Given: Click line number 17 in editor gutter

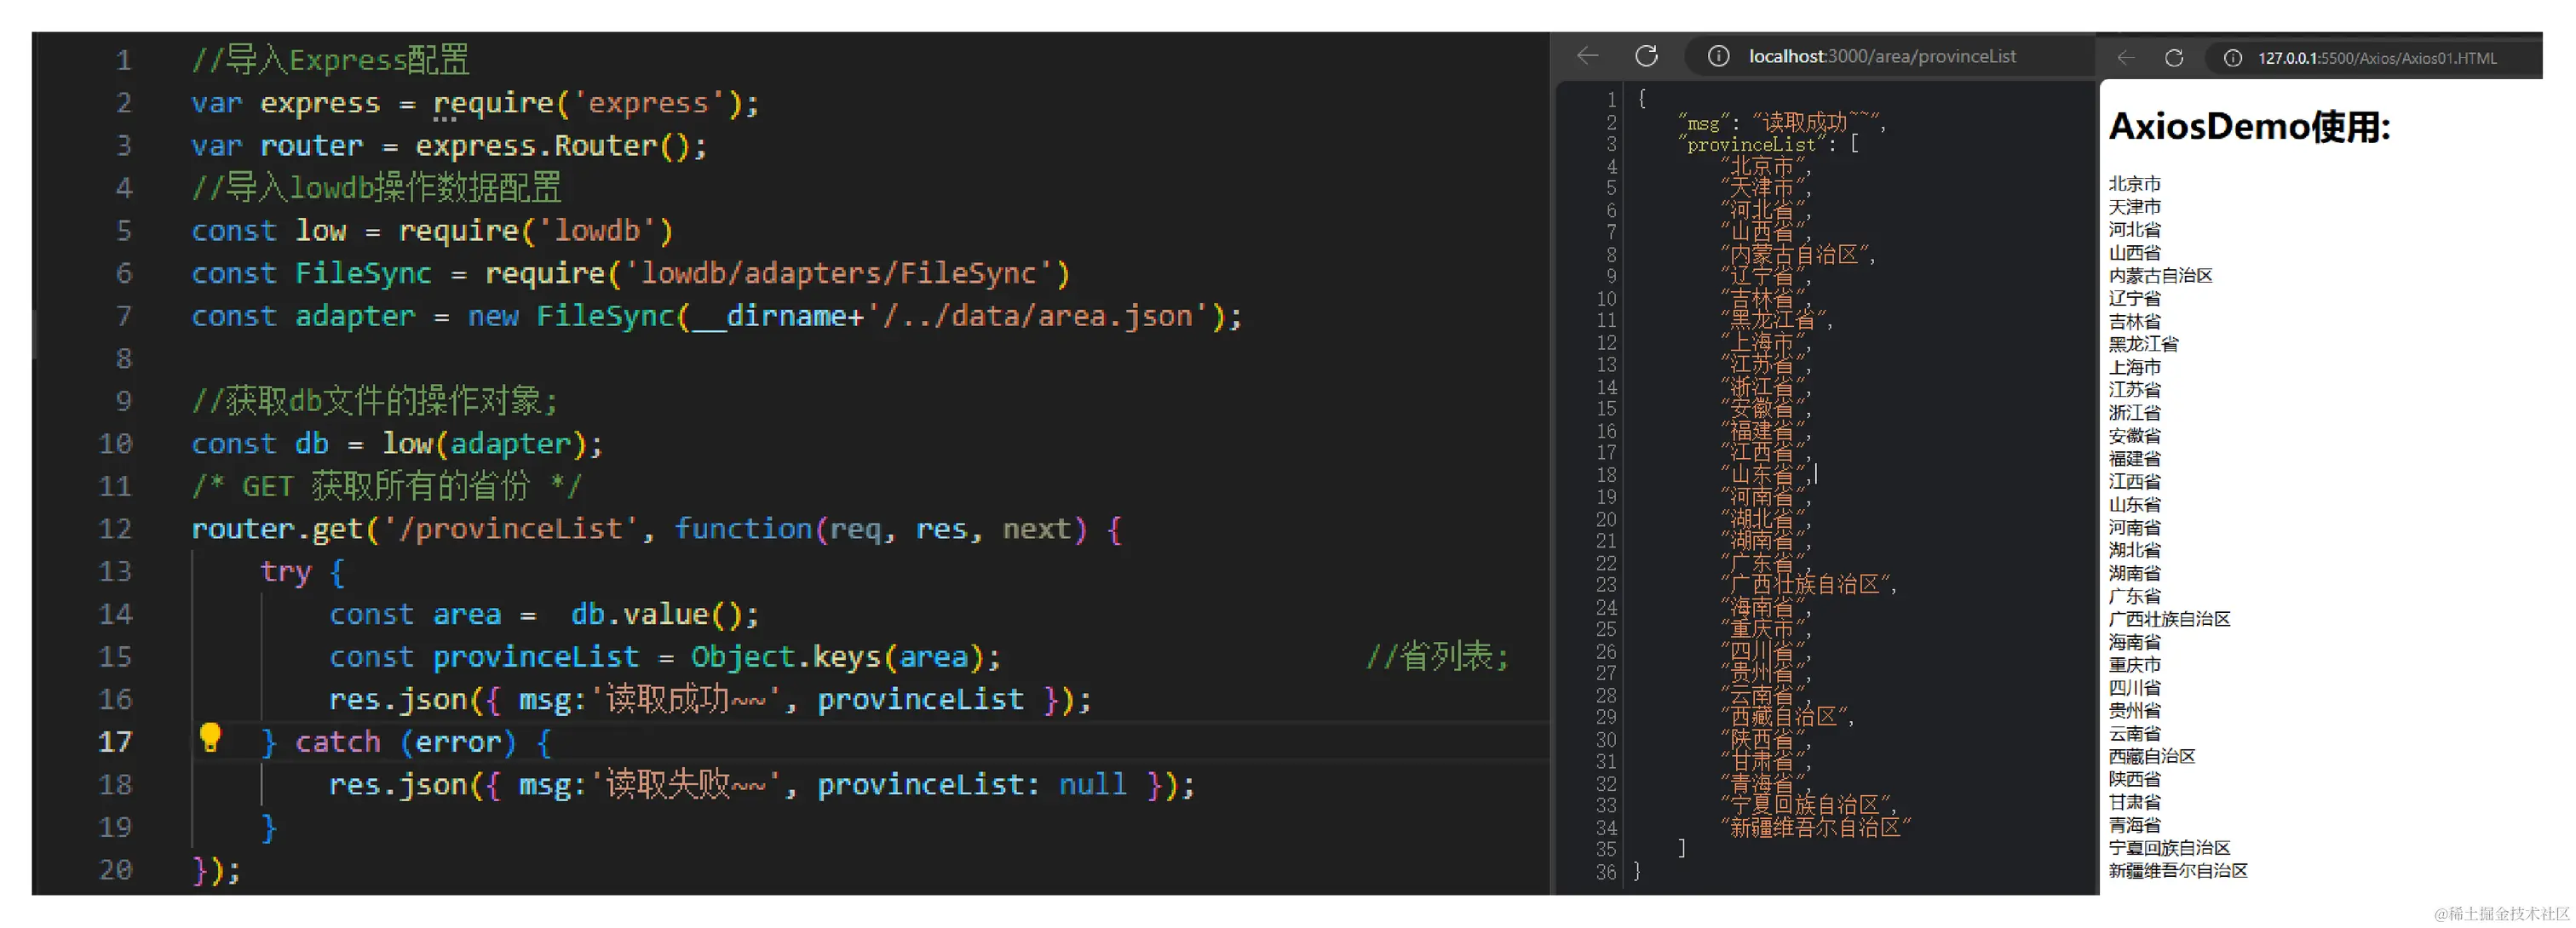Looking at the screenshot, I should 115,742.
